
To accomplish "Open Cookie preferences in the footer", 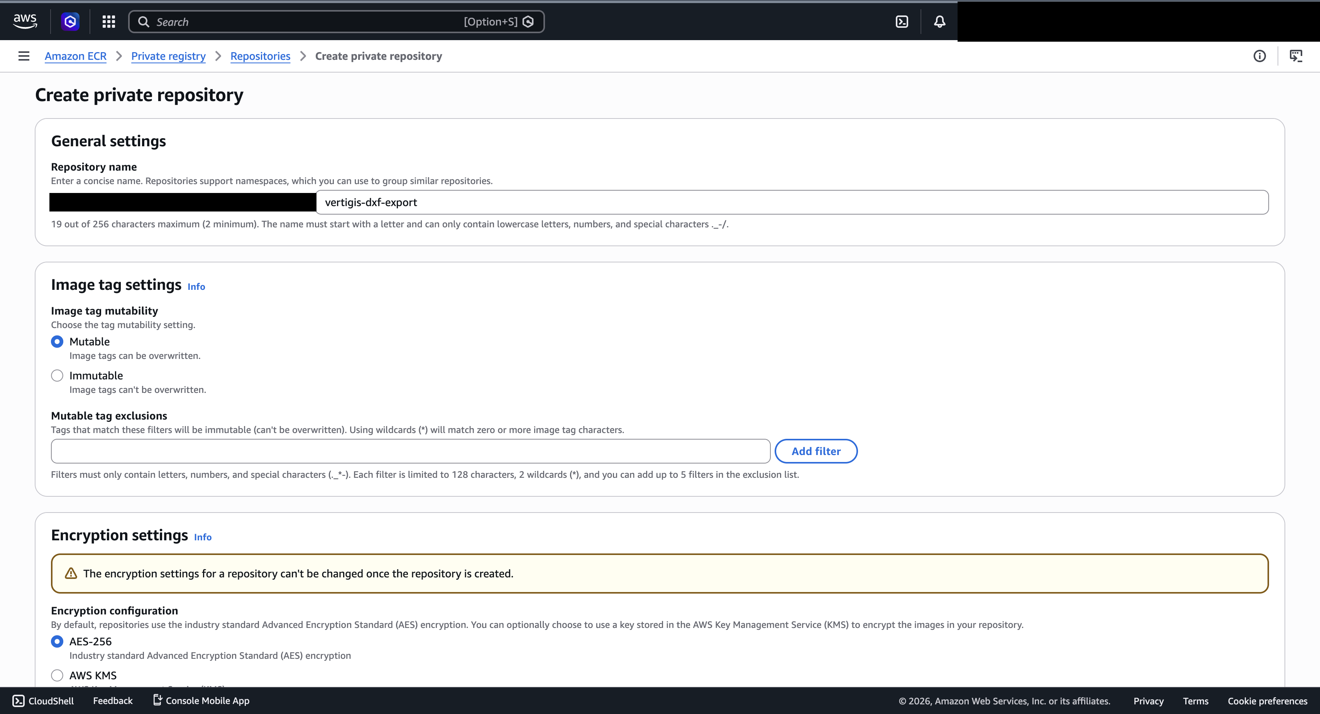I will pos(1267,700).
